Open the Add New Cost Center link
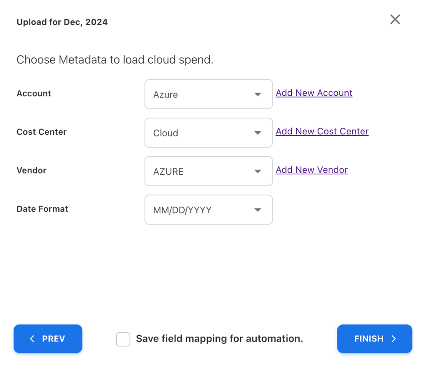This screenshot has width=423, height=378. point(322,131)
